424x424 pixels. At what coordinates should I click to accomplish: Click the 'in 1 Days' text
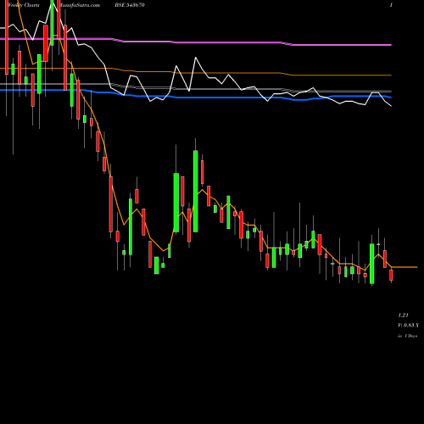pos(408,336)
